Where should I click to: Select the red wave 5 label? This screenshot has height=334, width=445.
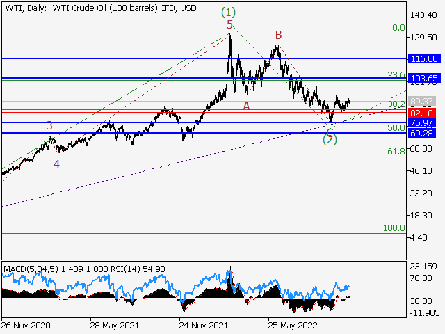[229, 25]
